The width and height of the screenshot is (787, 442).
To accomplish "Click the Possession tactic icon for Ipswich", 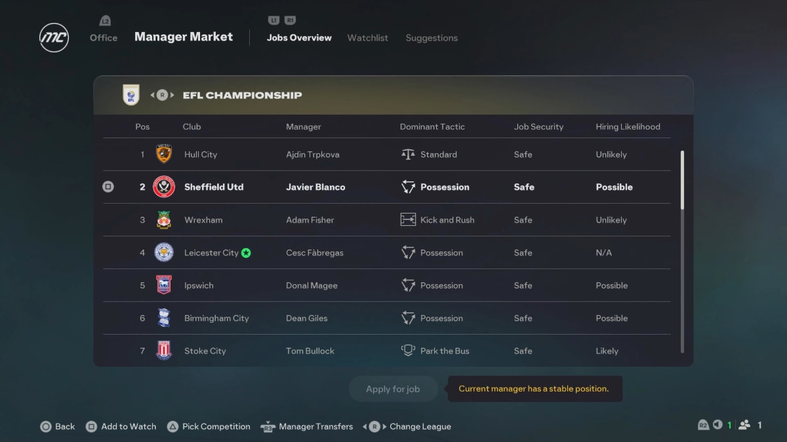I will (x=410, y=285).
